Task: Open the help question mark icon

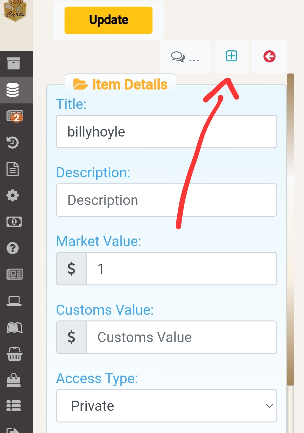Action: click(x=13, y=248)
